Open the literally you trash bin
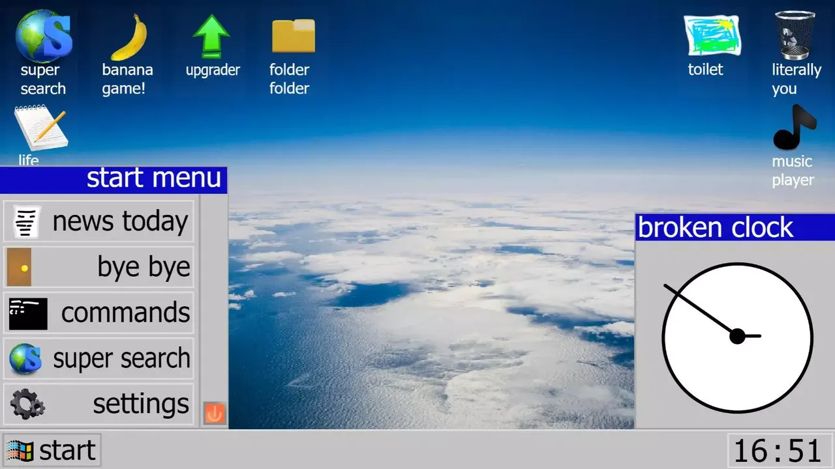This screenshot has height=469, width=835. click(795, 36)
